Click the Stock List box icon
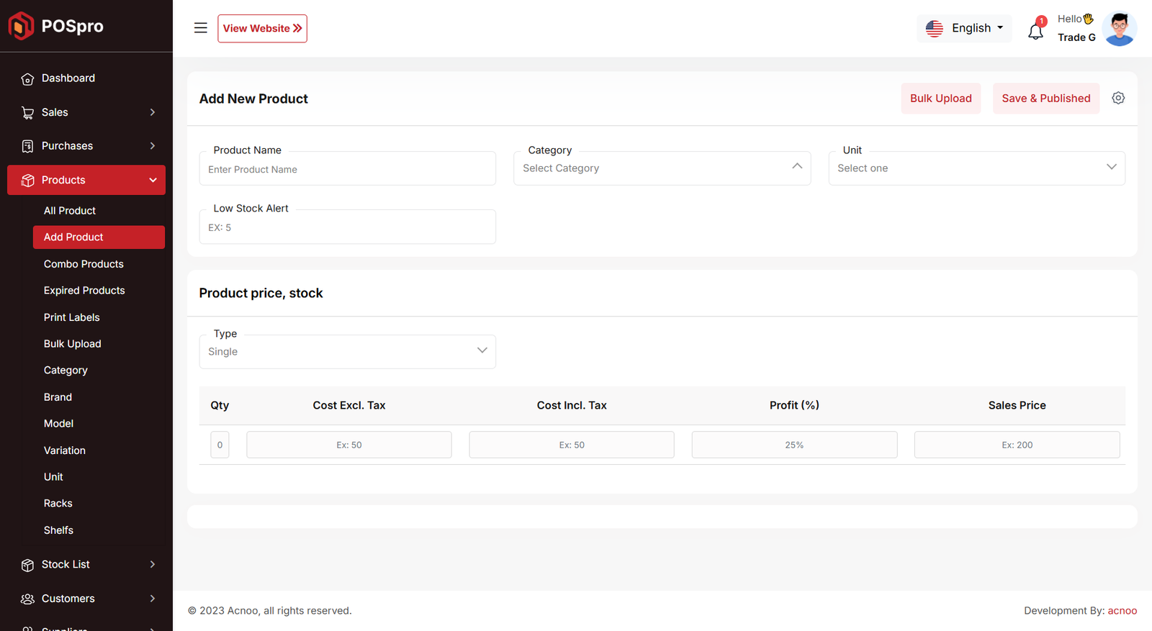Image resolution: width=1152 pixels, height=631 pixels. point(27,566)
